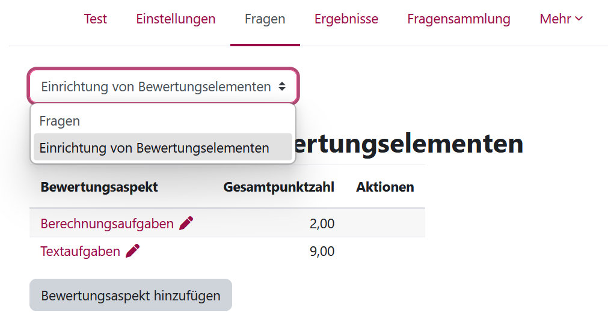Click the Bewertungsaspekt column header

point(99,187)
